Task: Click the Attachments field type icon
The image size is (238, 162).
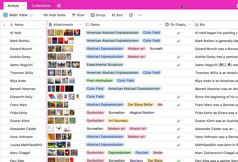Action: (50, 24)
